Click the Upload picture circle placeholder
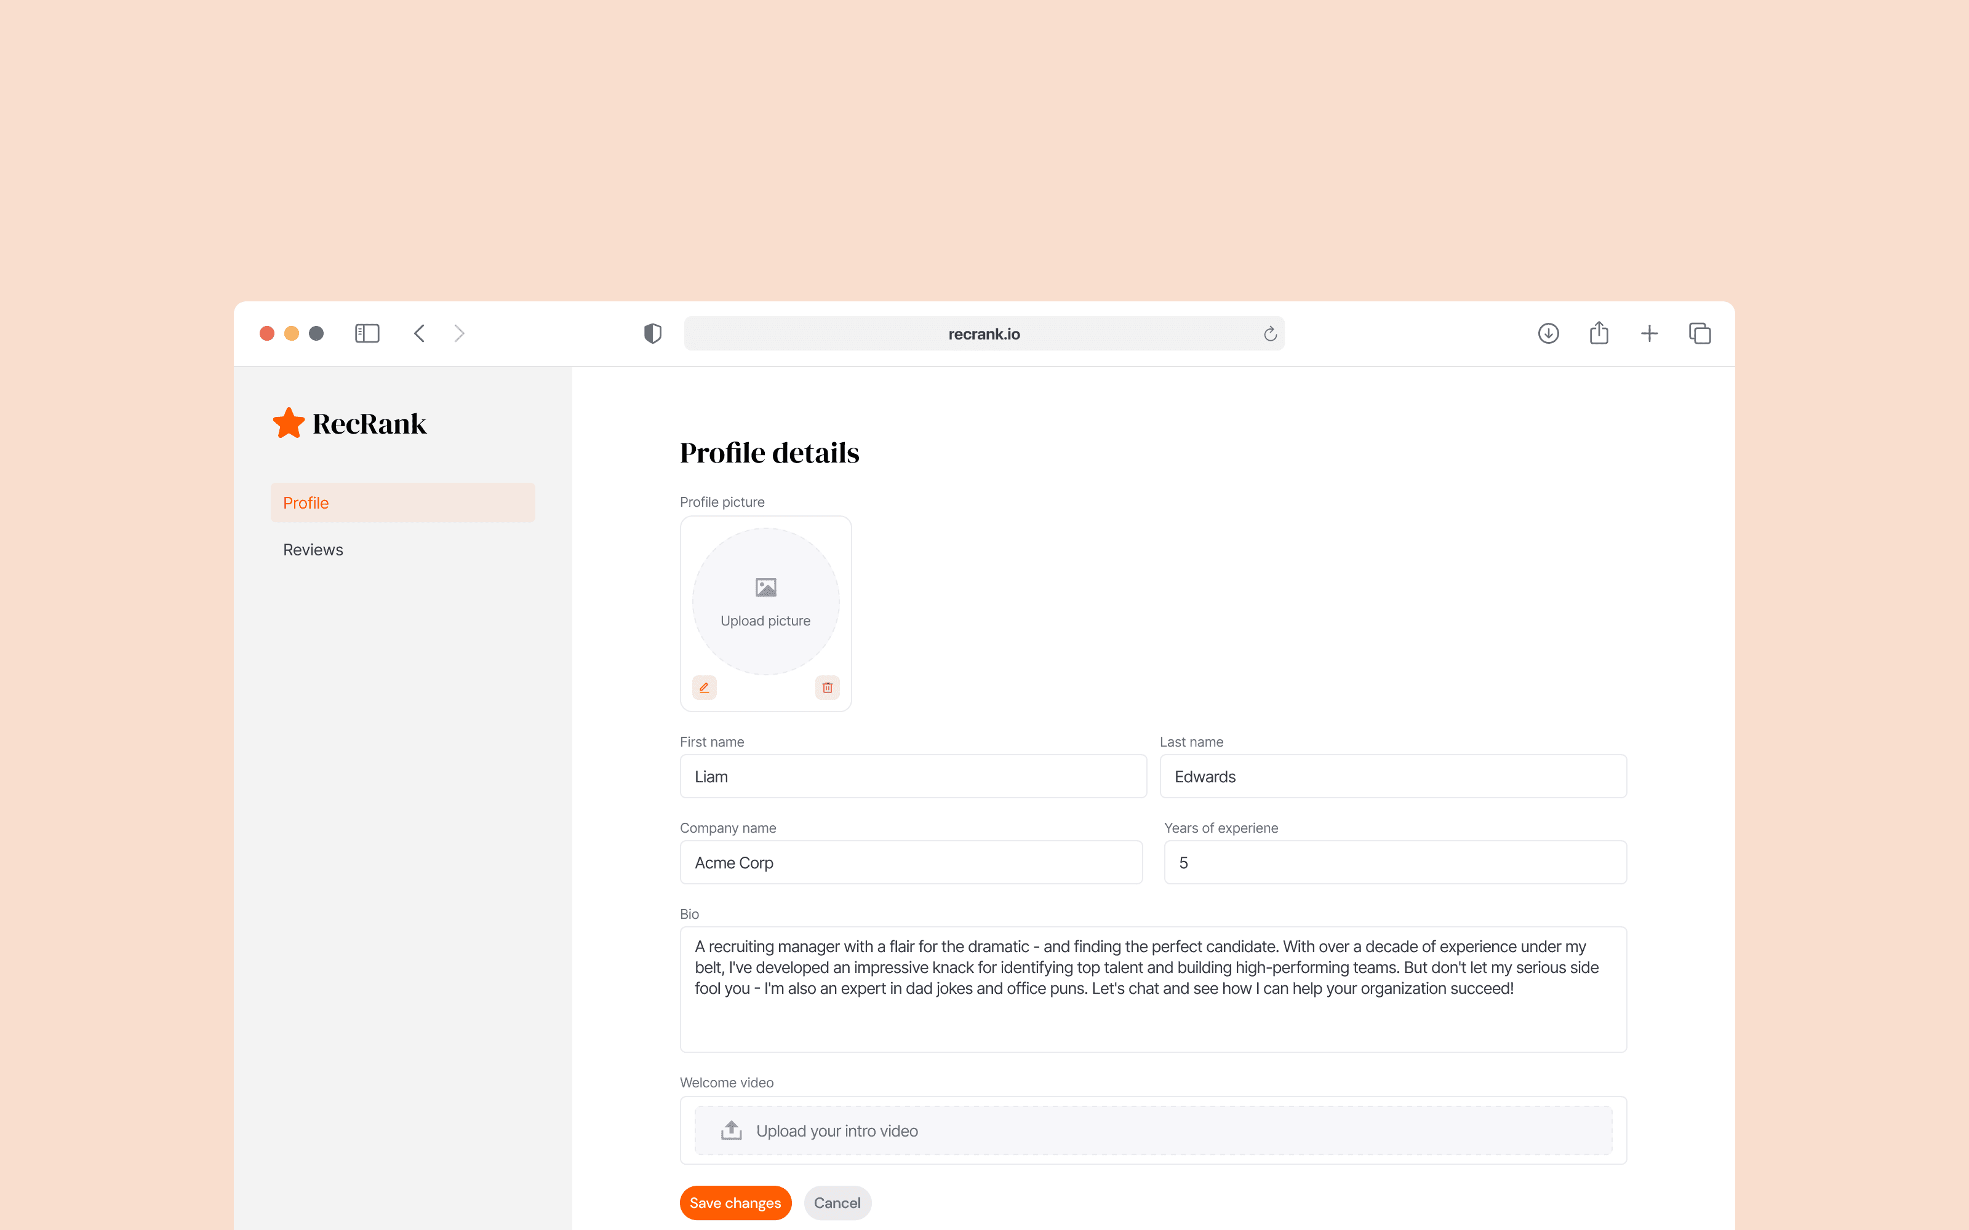Screen dimensions: 1969x1230 point(765,602)
